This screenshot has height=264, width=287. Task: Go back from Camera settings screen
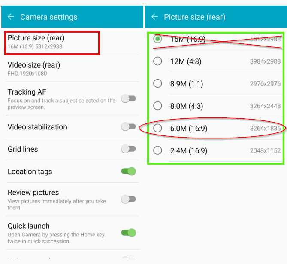coord(11,17)
